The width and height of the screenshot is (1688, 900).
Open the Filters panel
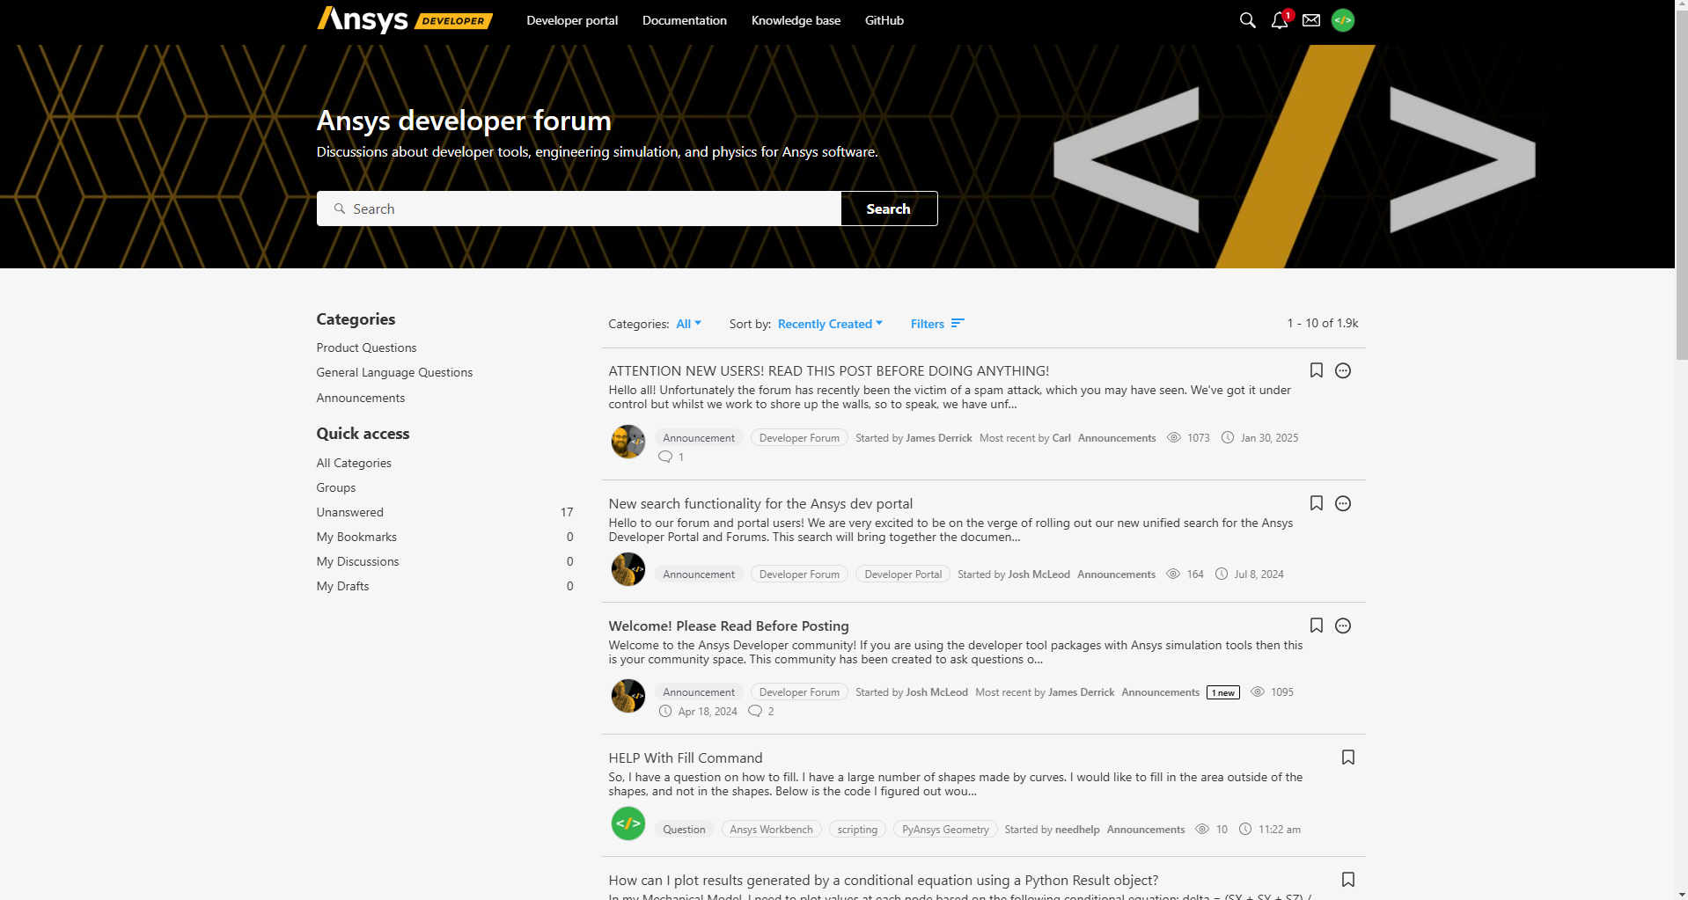937,324
